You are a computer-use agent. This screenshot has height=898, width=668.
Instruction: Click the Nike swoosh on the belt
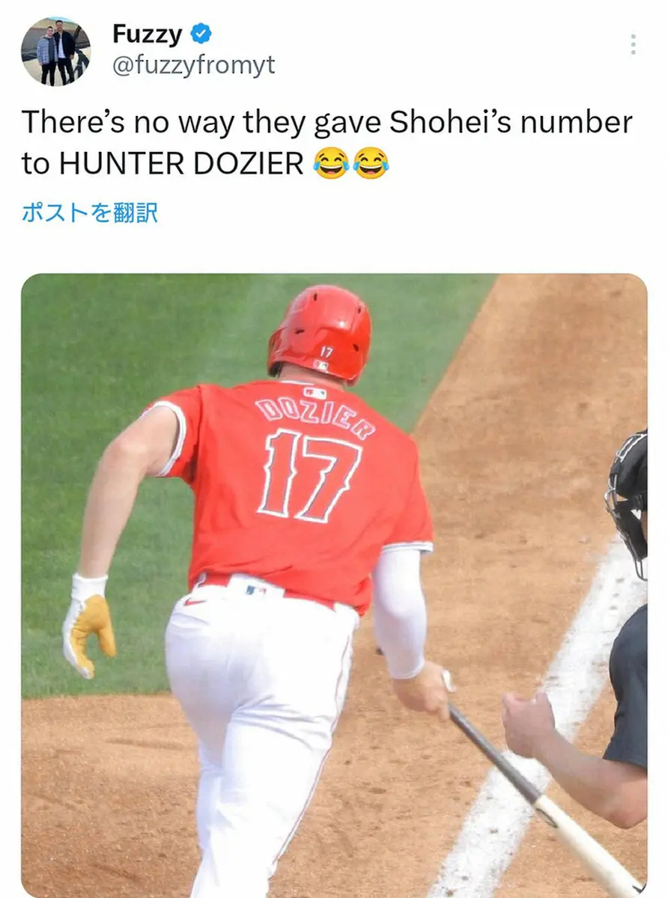coord(195,601)
